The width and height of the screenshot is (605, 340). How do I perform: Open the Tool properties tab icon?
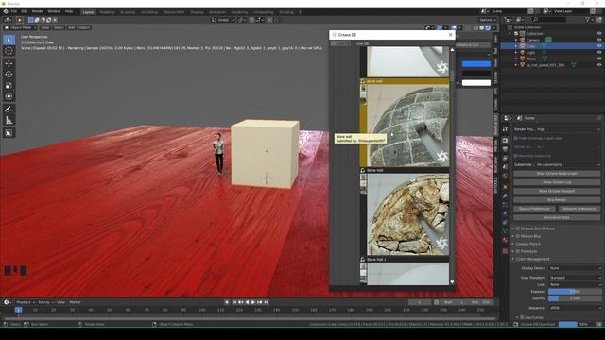pyautogui.click(x=505, y=129)
